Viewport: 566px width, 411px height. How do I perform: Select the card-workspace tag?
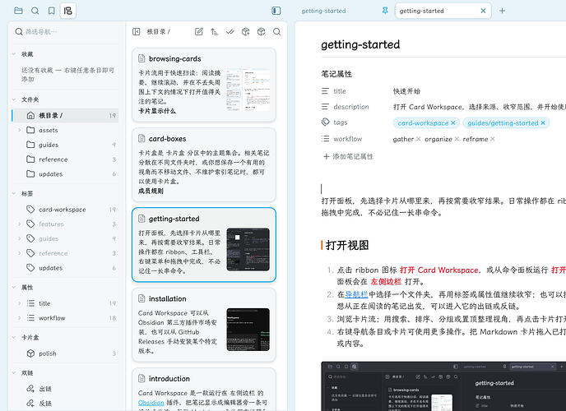[65, 210]
